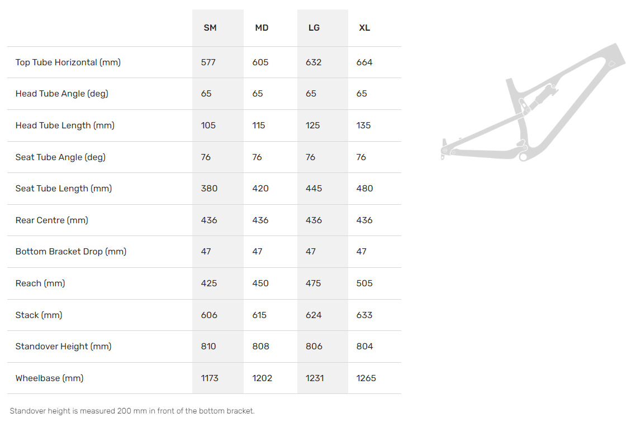Click the SM reach value 425

[x=209, y=283]
